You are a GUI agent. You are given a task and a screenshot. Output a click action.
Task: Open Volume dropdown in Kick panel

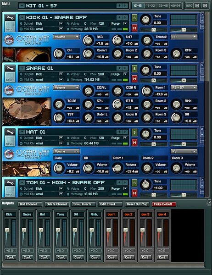click(x=67, y=37)
